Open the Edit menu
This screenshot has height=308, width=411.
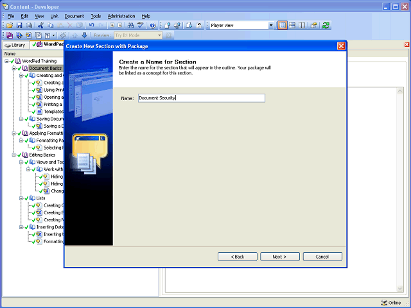click(24, 16)
